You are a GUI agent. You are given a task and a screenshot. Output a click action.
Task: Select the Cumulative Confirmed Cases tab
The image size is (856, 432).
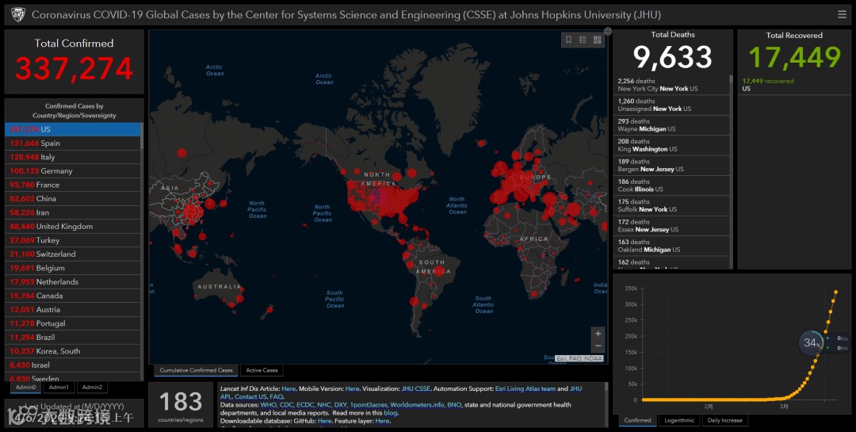196,370
